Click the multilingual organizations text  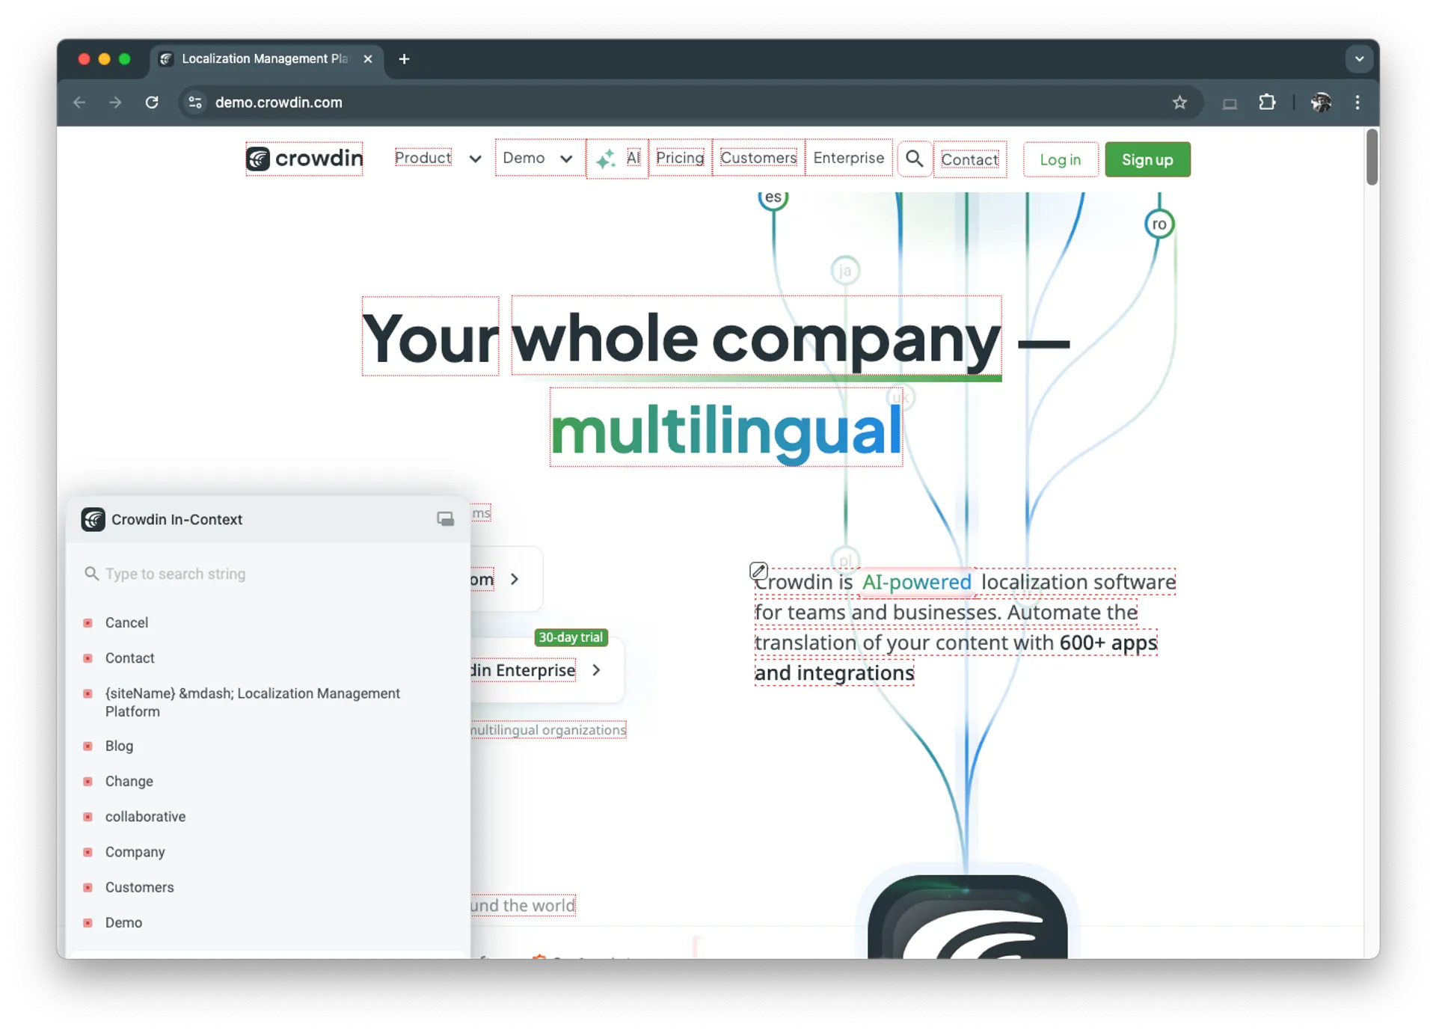[x=547, y=729]
